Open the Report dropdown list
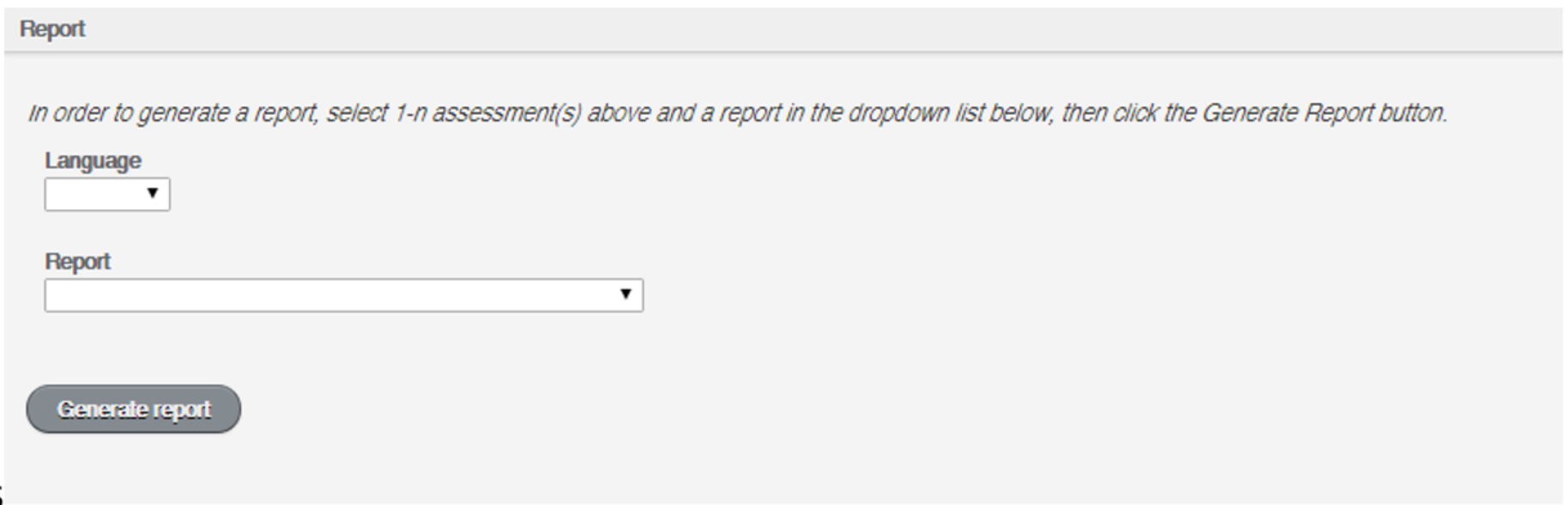 [x=343, y=295]
